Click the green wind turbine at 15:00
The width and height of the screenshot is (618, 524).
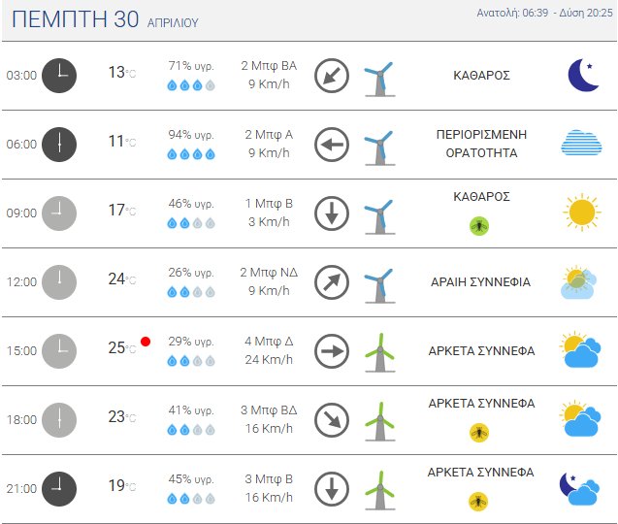[378, 351]
